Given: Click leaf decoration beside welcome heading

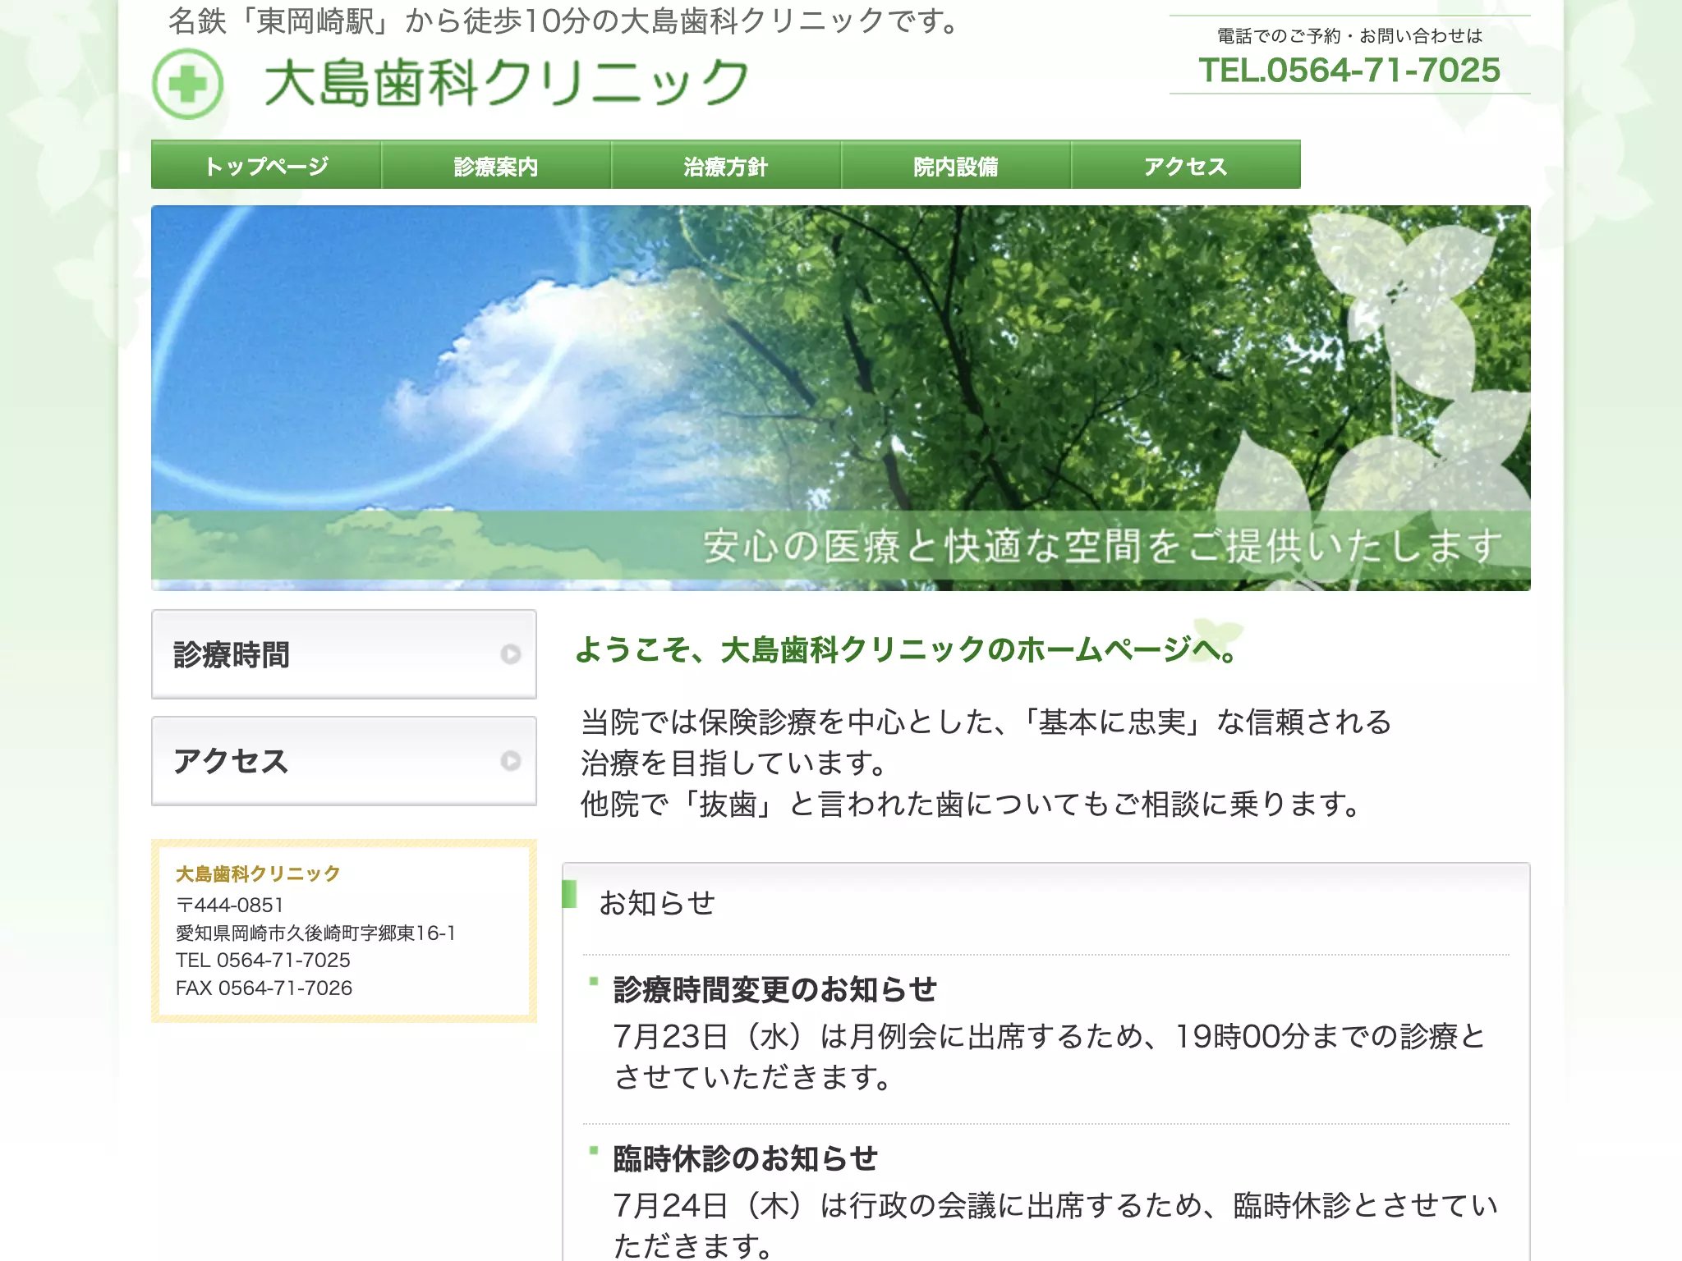Looking at the screenshot, I should 1218,635.
